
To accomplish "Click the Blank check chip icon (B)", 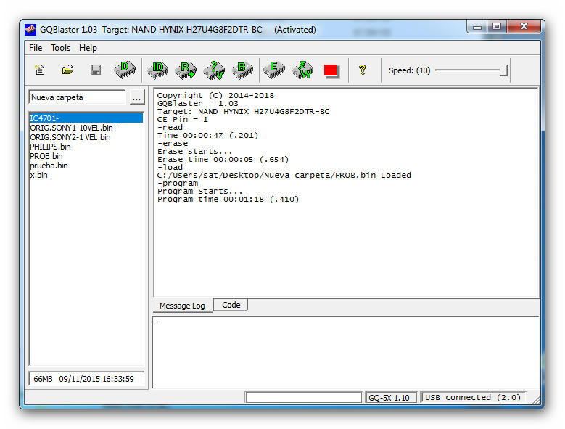I will [x=242, y=70].
